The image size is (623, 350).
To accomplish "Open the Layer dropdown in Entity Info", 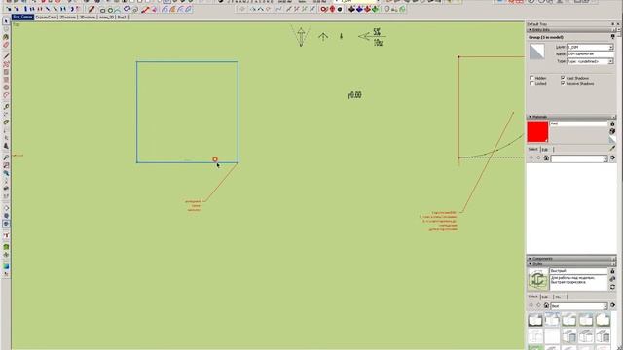I will 610,47.
